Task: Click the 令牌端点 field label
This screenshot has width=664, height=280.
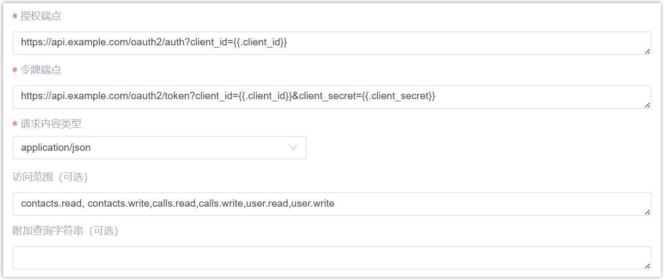Action: [41, 70]
